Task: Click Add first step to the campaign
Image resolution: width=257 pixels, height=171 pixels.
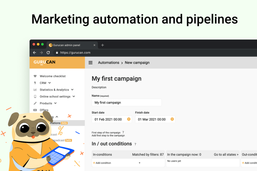Action: tap(108, 135)
